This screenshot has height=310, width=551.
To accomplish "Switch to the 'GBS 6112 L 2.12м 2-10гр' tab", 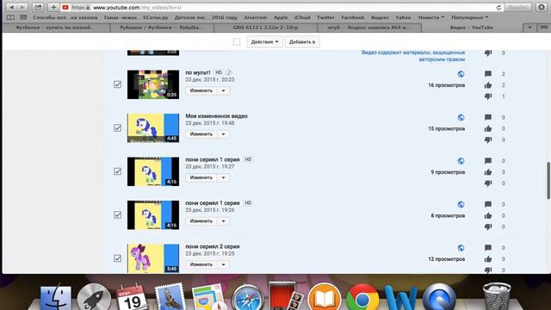I will (266, 28).
